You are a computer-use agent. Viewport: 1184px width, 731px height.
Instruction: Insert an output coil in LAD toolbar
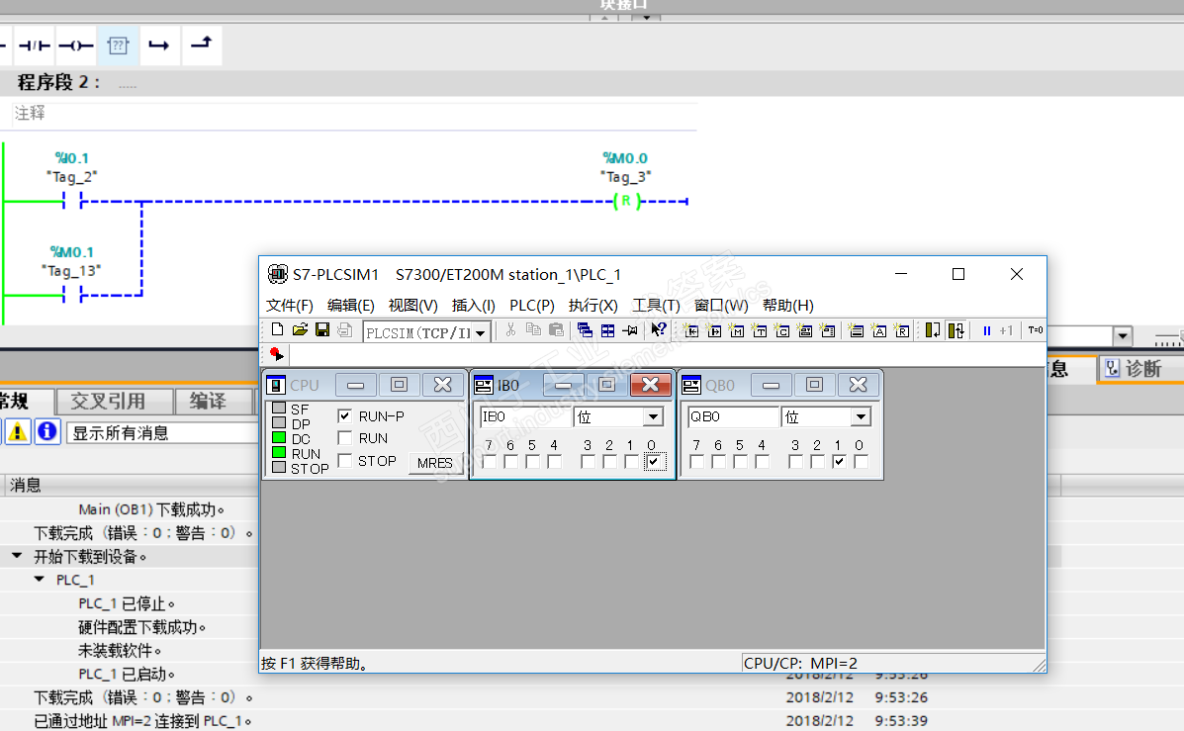click(76, 46)
